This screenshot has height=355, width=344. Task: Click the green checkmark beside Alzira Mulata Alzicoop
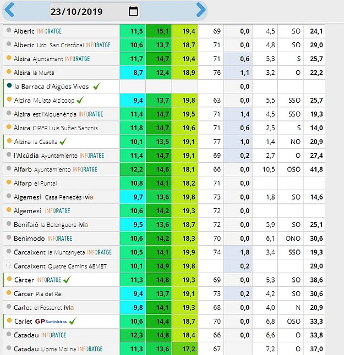[x=80, y=100]
